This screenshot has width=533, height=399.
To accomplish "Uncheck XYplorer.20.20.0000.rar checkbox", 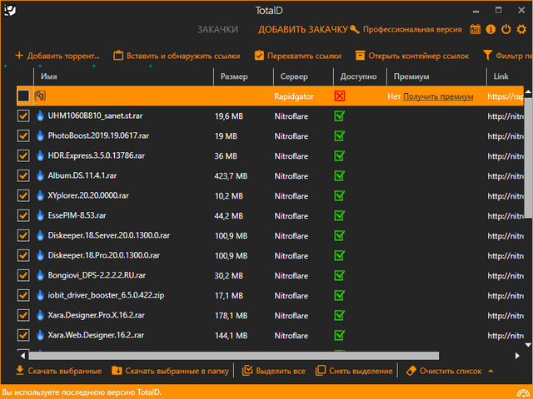I will tap(23, 196).
